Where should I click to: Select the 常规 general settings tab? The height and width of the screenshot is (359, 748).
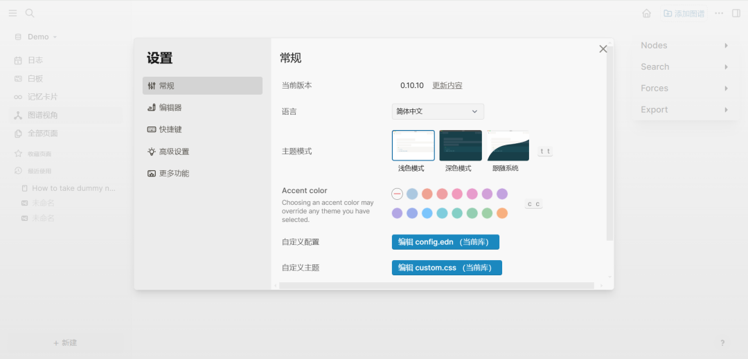202,86
